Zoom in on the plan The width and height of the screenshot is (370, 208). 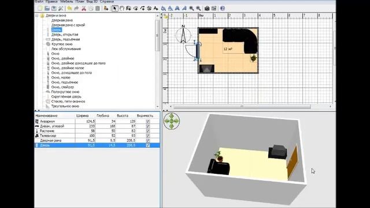pyautogui.click(x=191, y=9)
